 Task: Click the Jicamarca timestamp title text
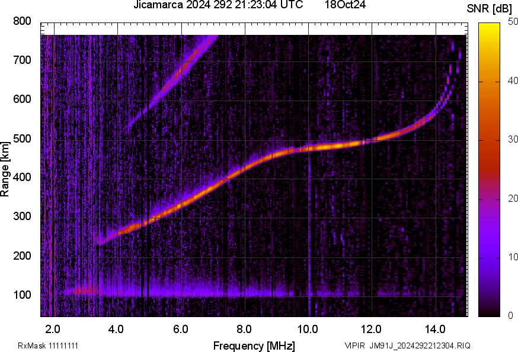(x=218, y=5)
